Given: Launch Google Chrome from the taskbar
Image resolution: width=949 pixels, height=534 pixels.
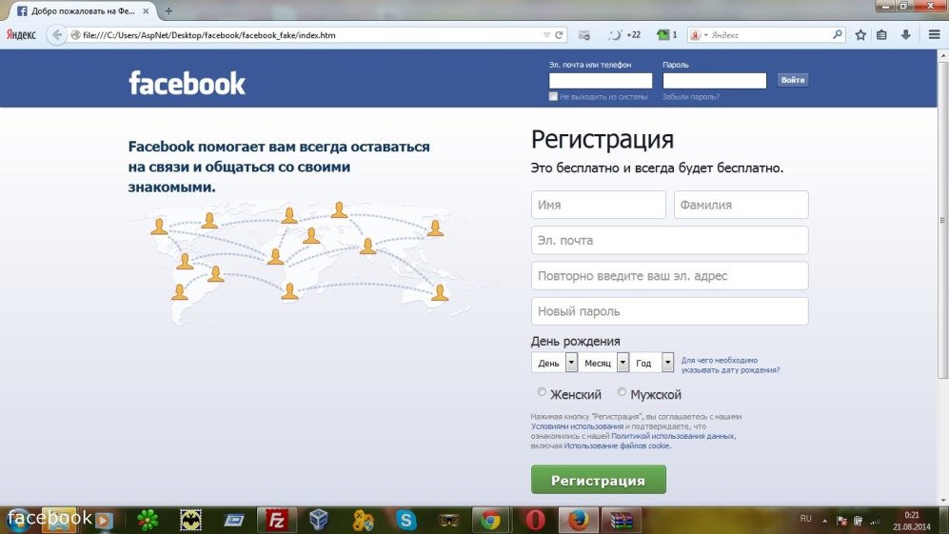Looking at the screenshot, I should pyautogui.click(x=491, y=520).
